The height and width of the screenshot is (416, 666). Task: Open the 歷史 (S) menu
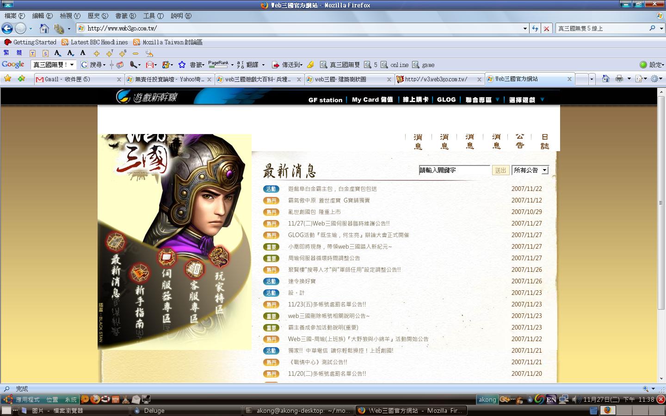98,16
